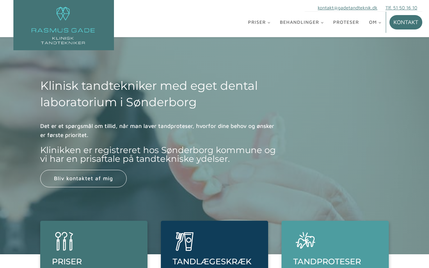Click the sparkling teeth icon above Tandproteser

[x=305, y=241]
